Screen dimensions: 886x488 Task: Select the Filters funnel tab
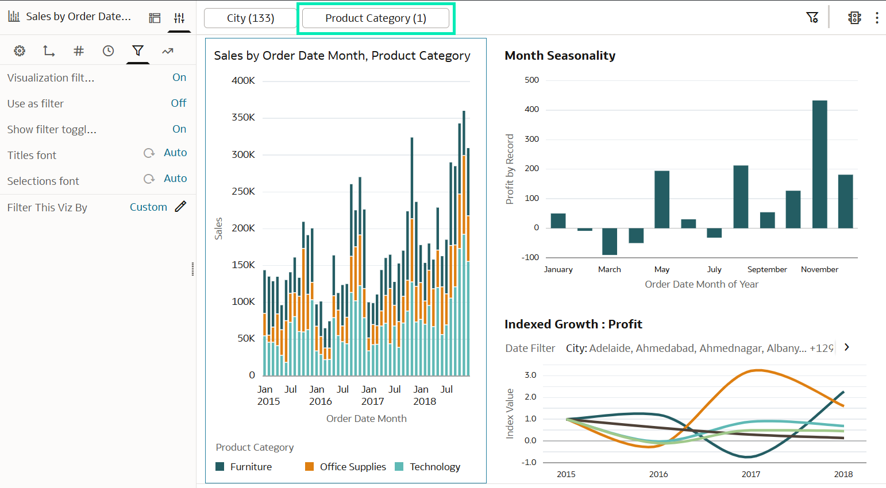click(x=138, y=51)
